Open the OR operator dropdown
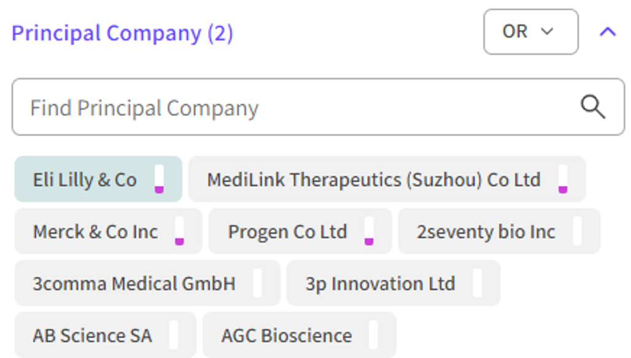Screen dimensions: 631x358 530,32
